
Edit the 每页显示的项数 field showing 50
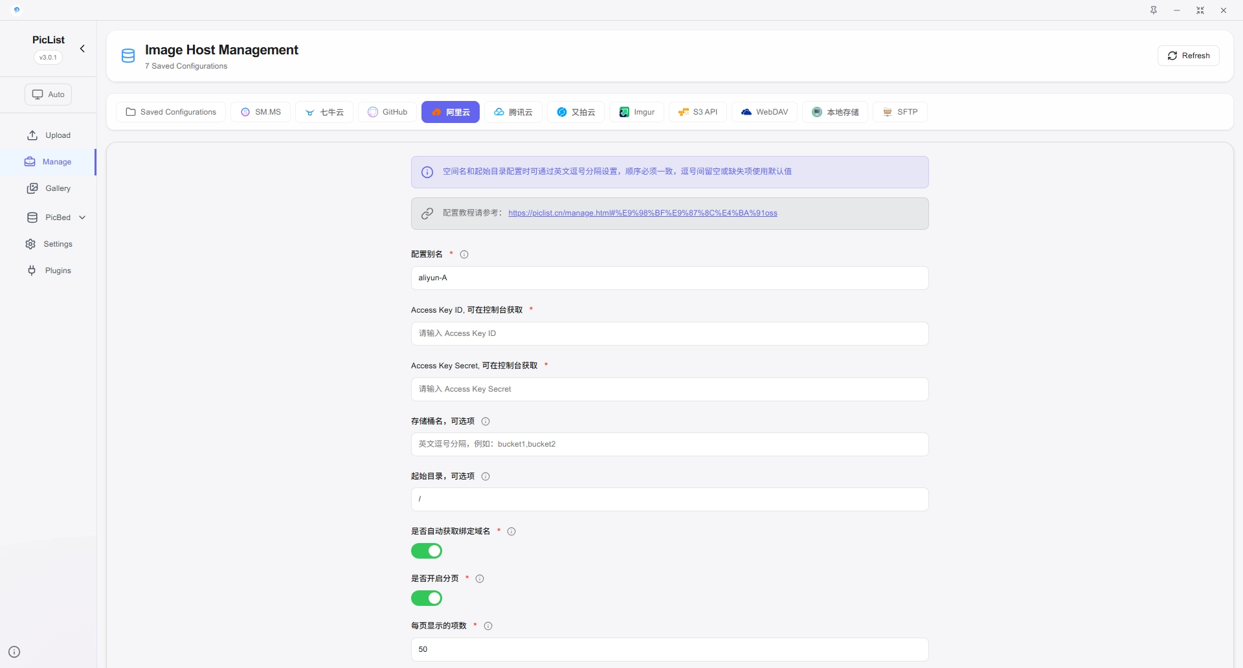tap(669, 649)
